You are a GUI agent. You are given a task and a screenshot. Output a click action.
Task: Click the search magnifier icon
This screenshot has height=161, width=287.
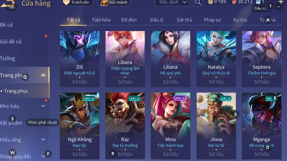click(x=198, y=2)
